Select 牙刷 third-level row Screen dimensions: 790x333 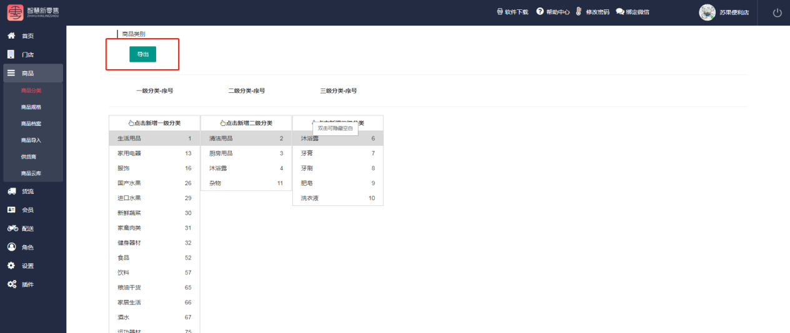[x=338, y=168]
